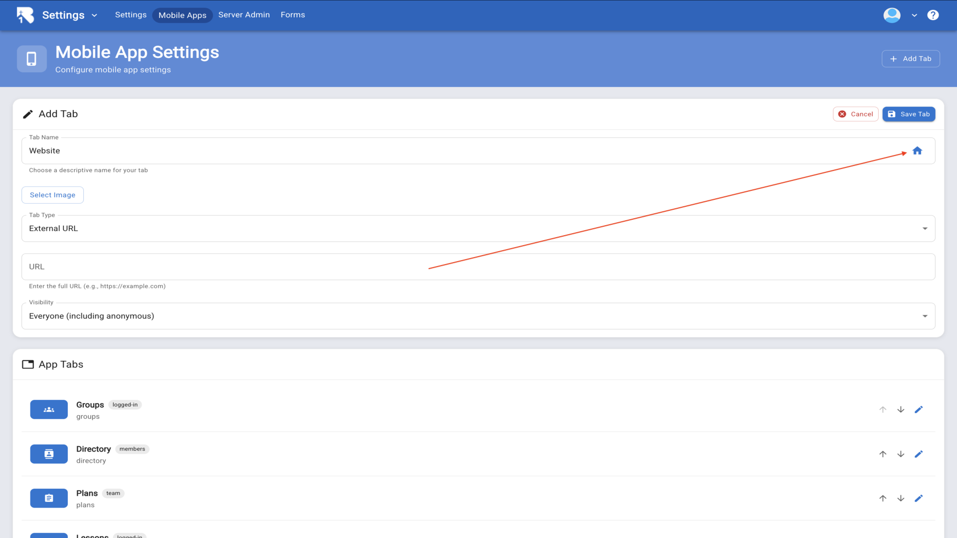
Task: Move Directory tab up with arrow
Action: [883, 454]
